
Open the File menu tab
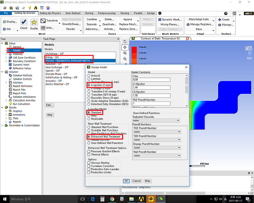point(6,13)
